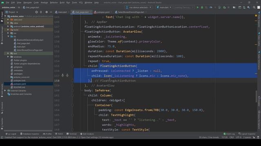Collapse the lib folder
The image size is (261, 146).
tap(8, 36)
